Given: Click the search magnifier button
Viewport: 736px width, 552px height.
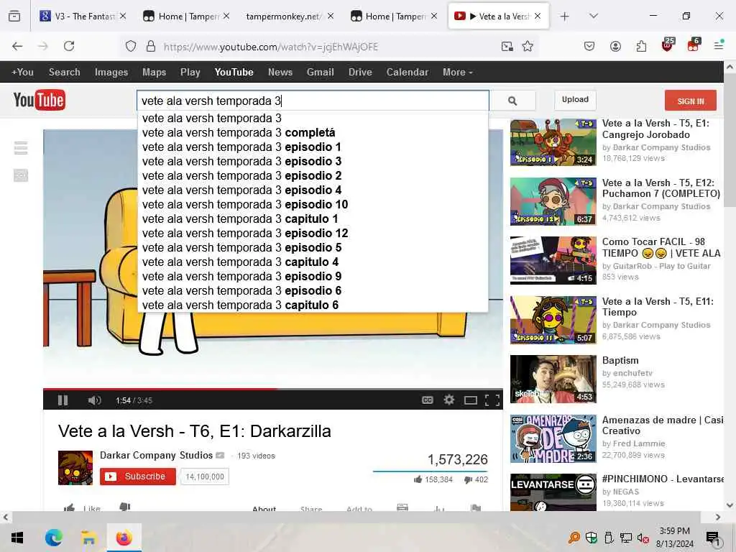Looking at the screenshot, I should tap(512, 101).
